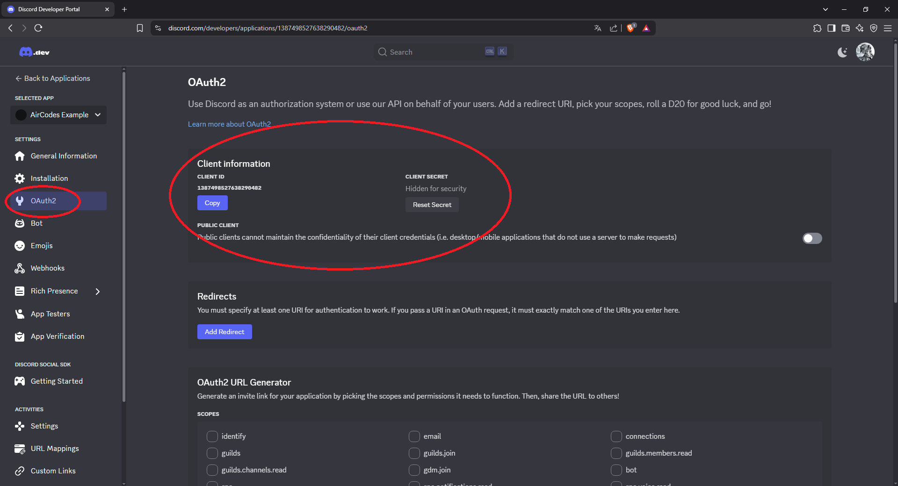
Task: Check the bot scope
Action: pos(616,470)
